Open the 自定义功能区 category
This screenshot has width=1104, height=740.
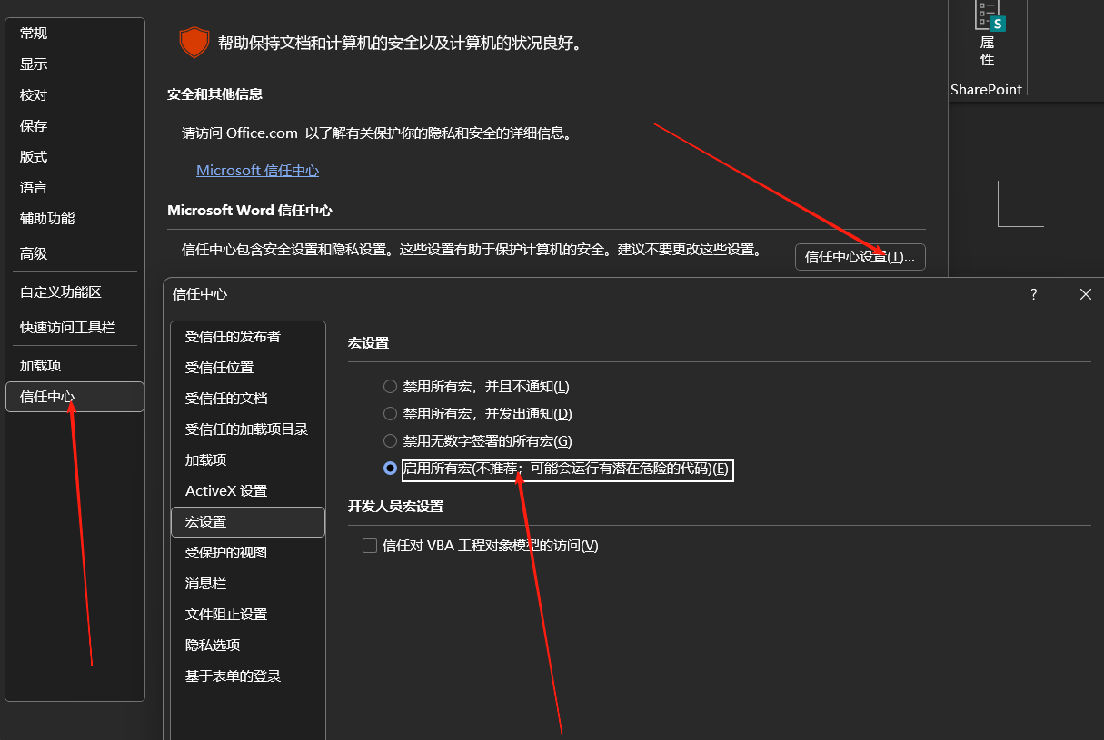pyautogui.click(x=75, y=292)
